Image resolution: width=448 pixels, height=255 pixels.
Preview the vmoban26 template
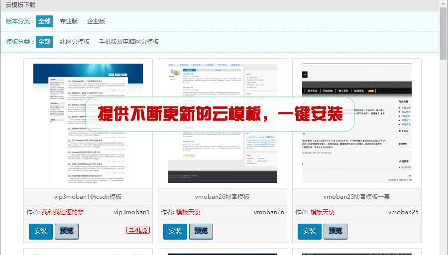click(201, 231)
